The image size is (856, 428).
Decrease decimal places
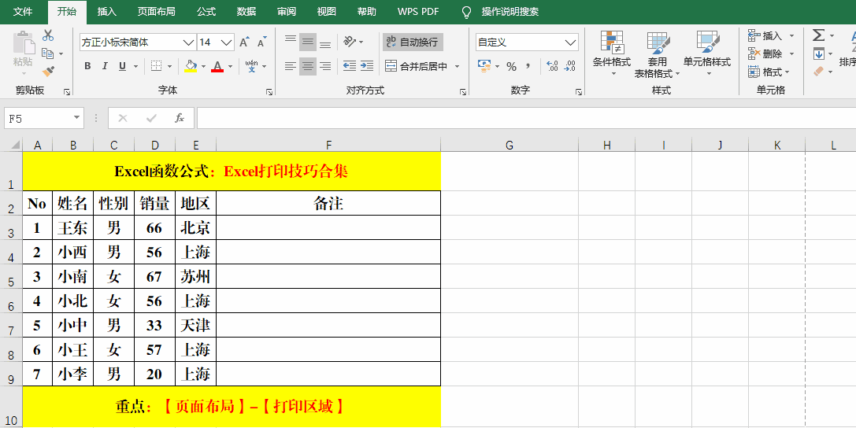[x=570, y=66]
